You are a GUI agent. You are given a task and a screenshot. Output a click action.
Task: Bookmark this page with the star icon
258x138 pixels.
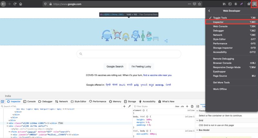(x=200, y=4)
